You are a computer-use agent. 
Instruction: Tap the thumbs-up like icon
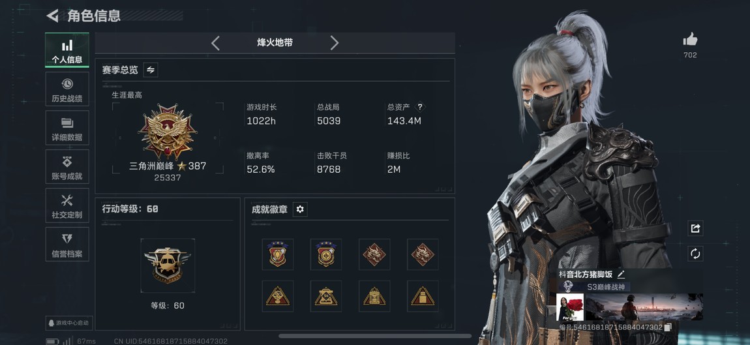(x=690, y=40)
